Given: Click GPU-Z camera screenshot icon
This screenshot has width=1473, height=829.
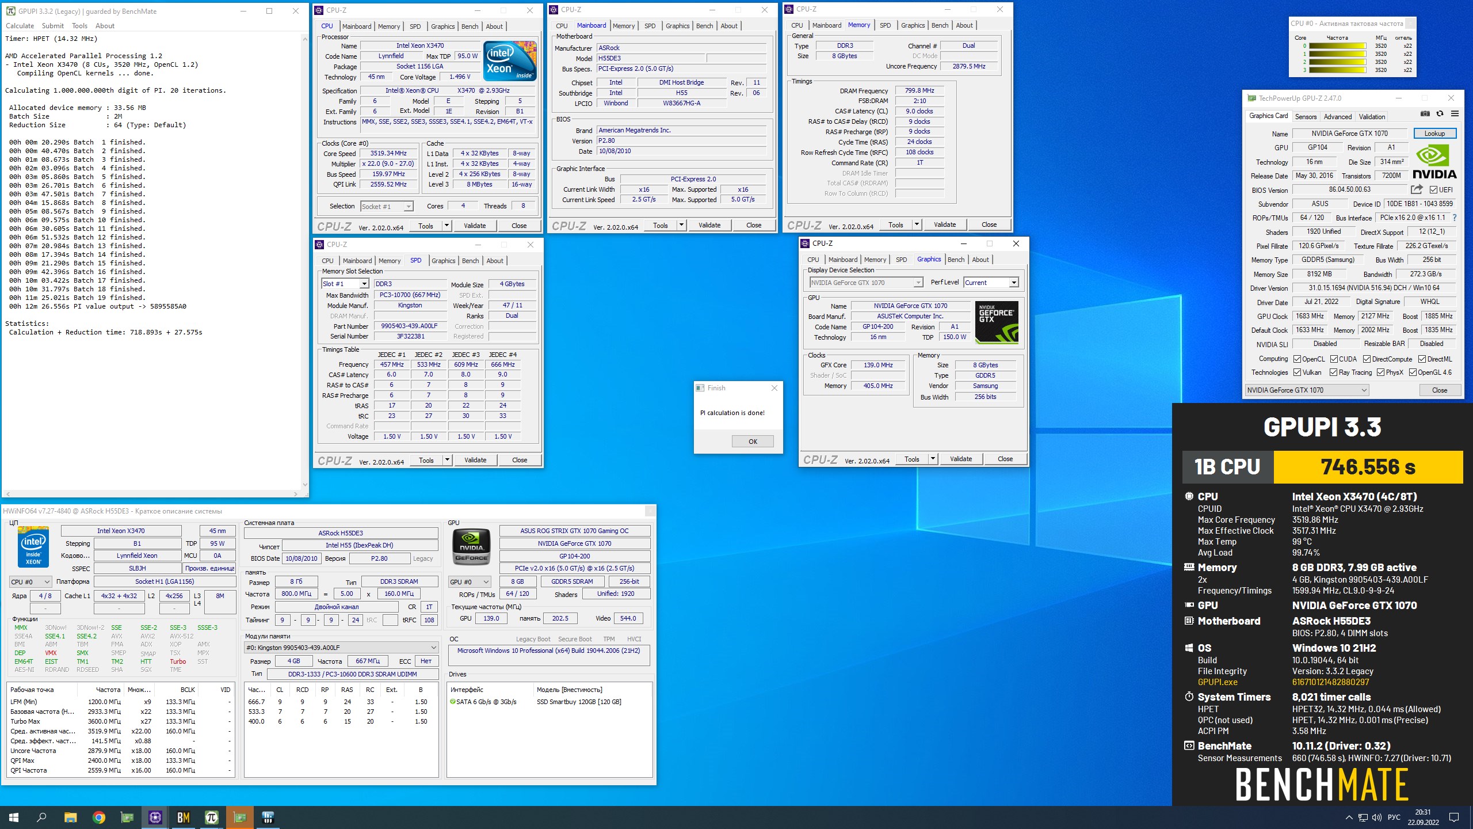Looking at the screenshot, I should pyautogui.click(x=1425, y=114).
